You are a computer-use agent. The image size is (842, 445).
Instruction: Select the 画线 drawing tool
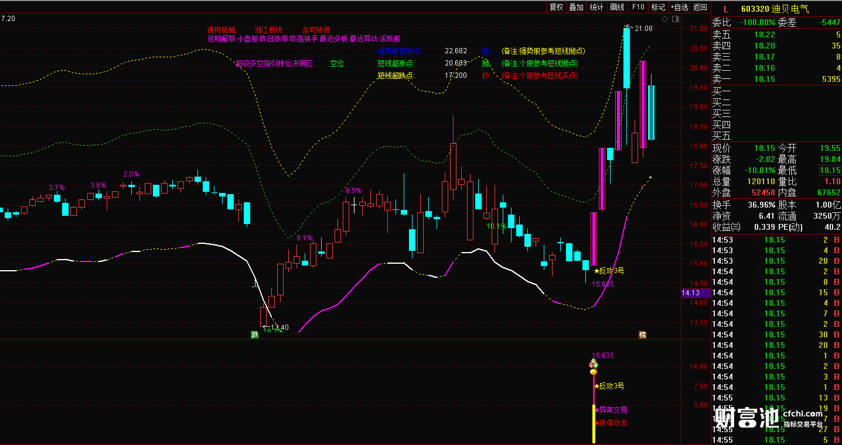point(617,7)
